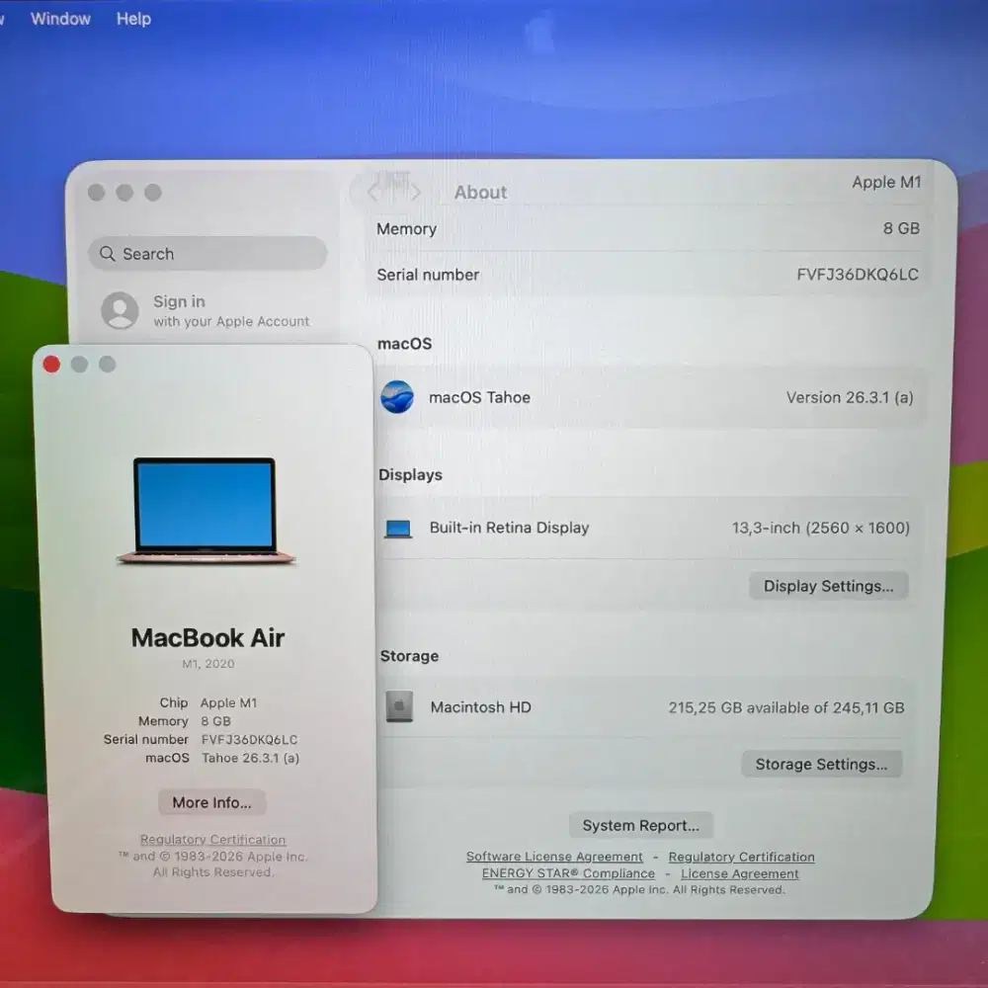The image size is (988, 988).
Task: Navigate forward with the right chevron arrow
Action: [x=416, y=189]
